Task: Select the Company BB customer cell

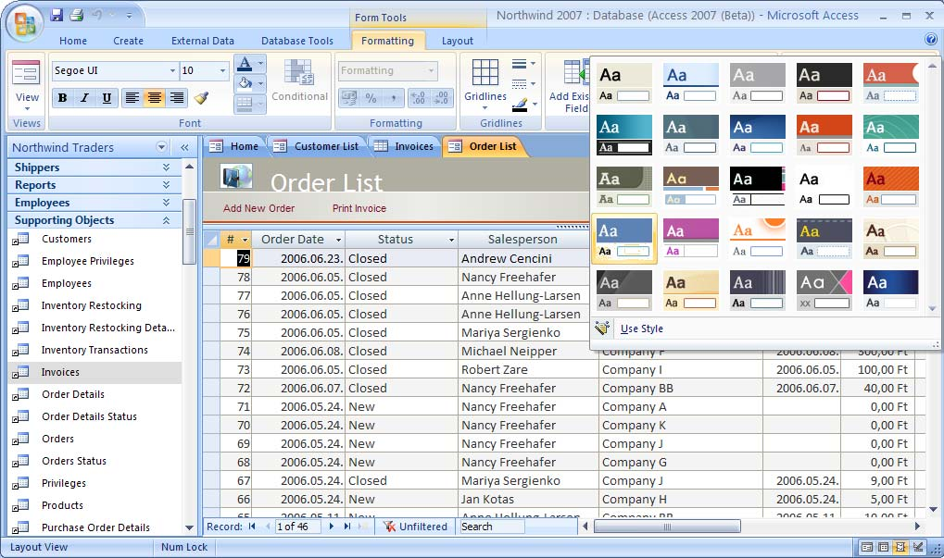Action: pos(681,389)
